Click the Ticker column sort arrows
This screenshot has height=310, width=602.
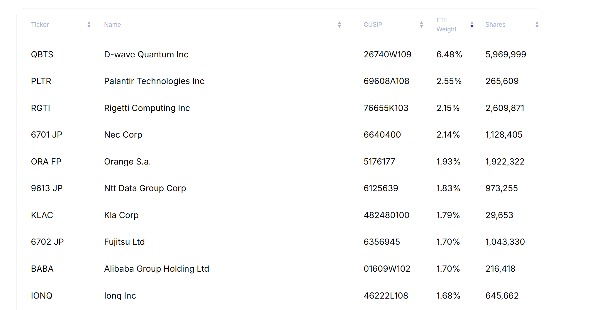point(89,25)
